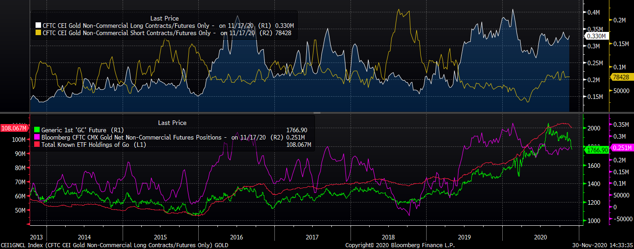The width and height of the screenshot is (634, 249).
Task: Click the 2014 year label on the time axis
Action: pos(83,237)
